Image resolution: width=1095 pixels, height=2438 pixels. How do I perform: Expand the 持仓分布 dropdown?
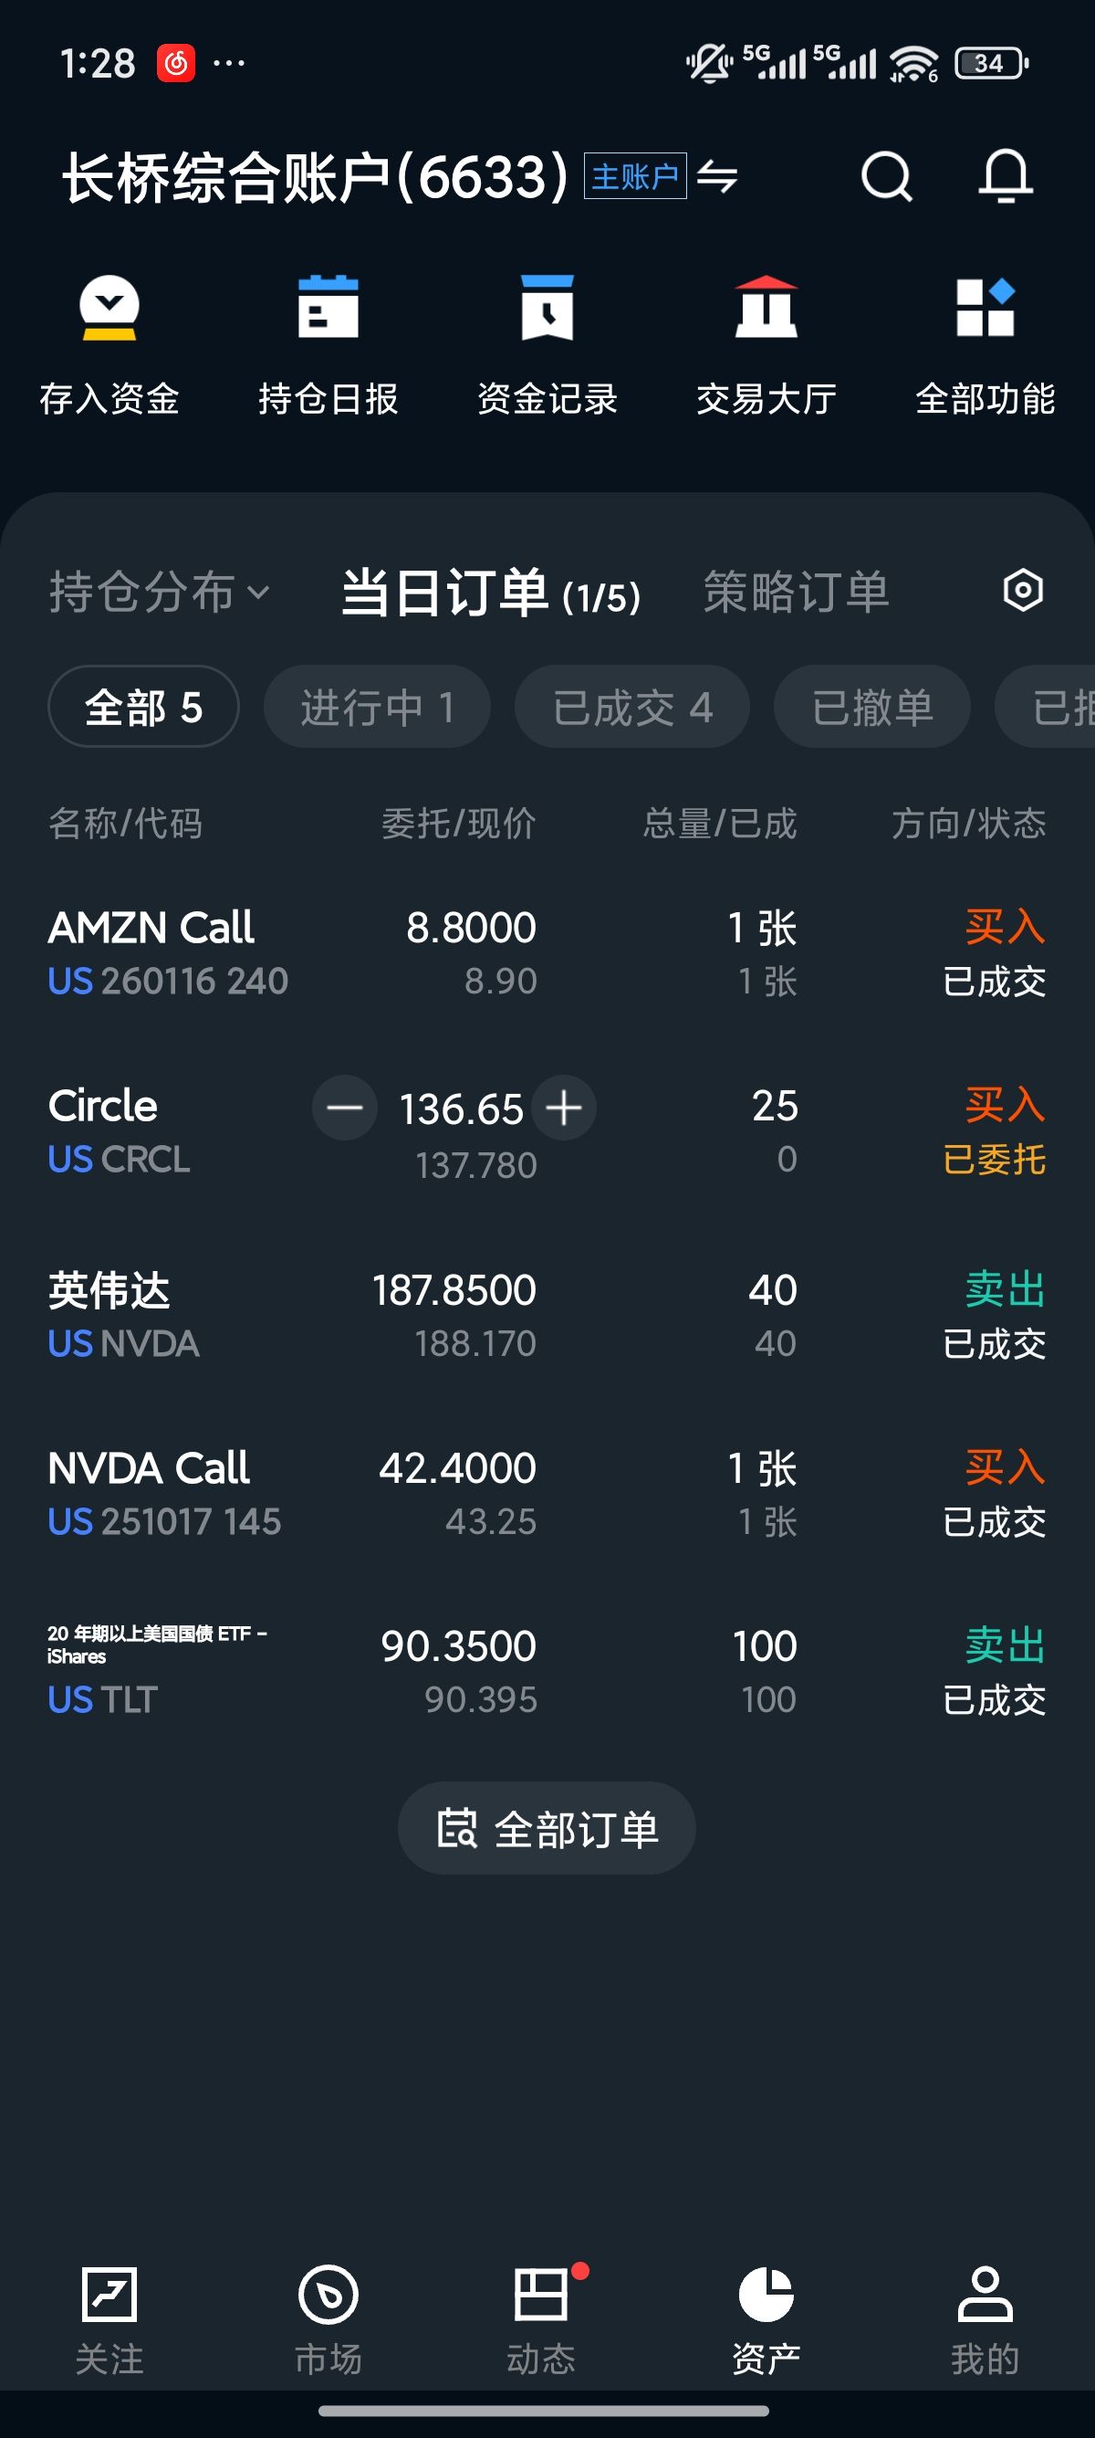[159, 593]
